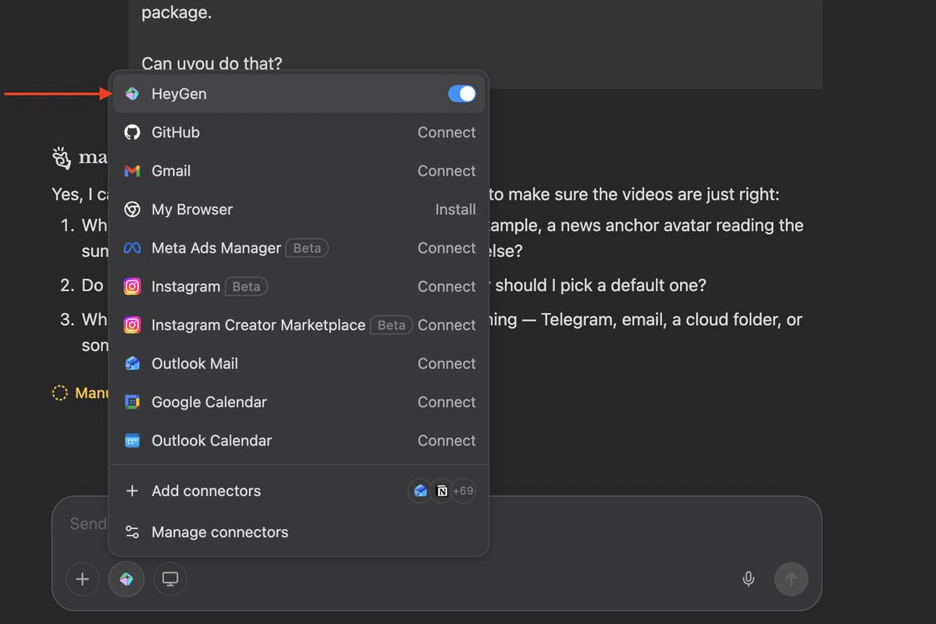Select the HeyGen row label

click(179, 94)
